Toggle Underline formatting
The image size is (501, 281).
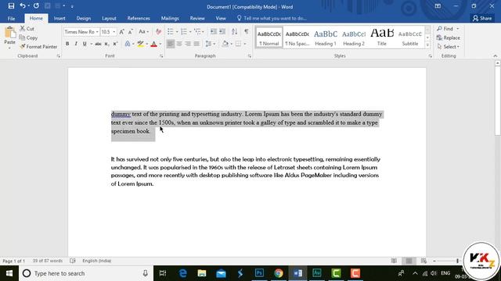(x=85, y=44)
